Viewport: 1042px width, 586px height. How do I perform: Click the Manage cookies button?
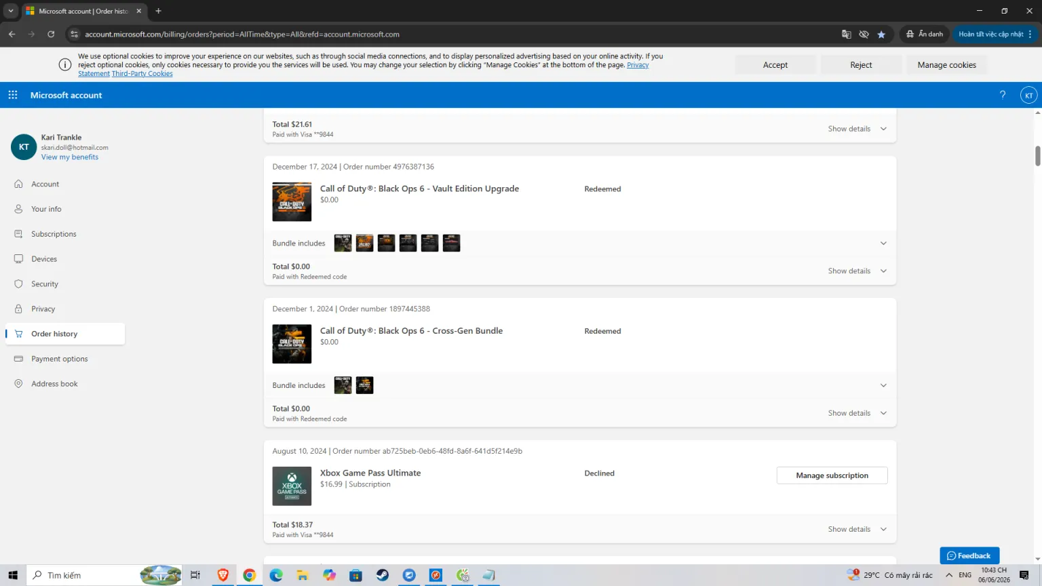tap(946, 65)
